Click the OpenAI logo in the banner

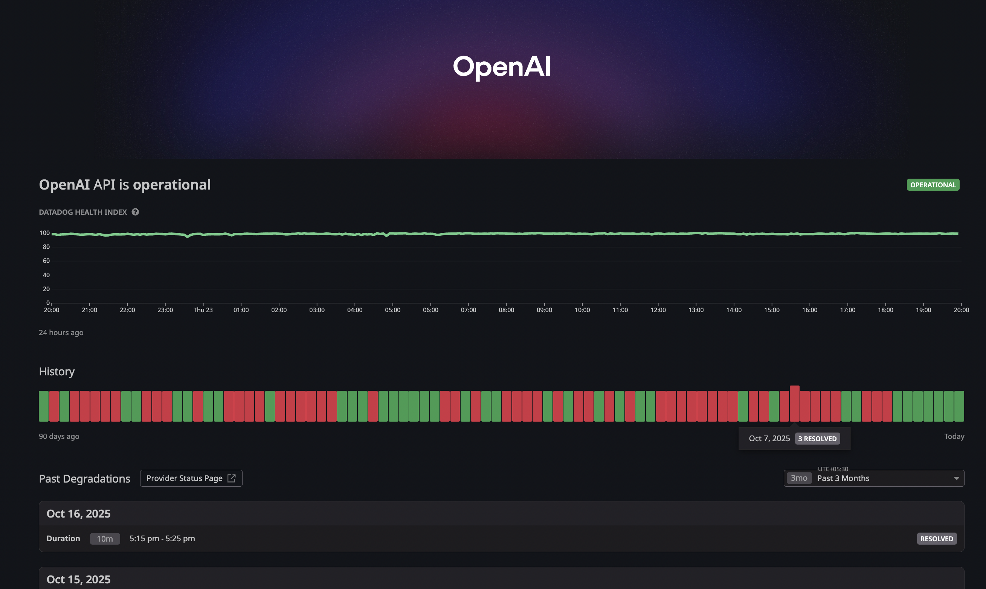502,66
